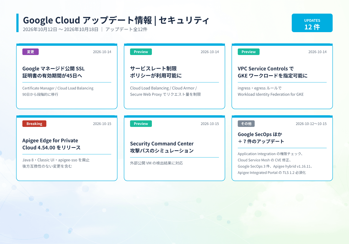Click the text Java 8・Classic UI・apigee-sso を廃止
This screenshot has height=244, width=349.
pos(56,160)
